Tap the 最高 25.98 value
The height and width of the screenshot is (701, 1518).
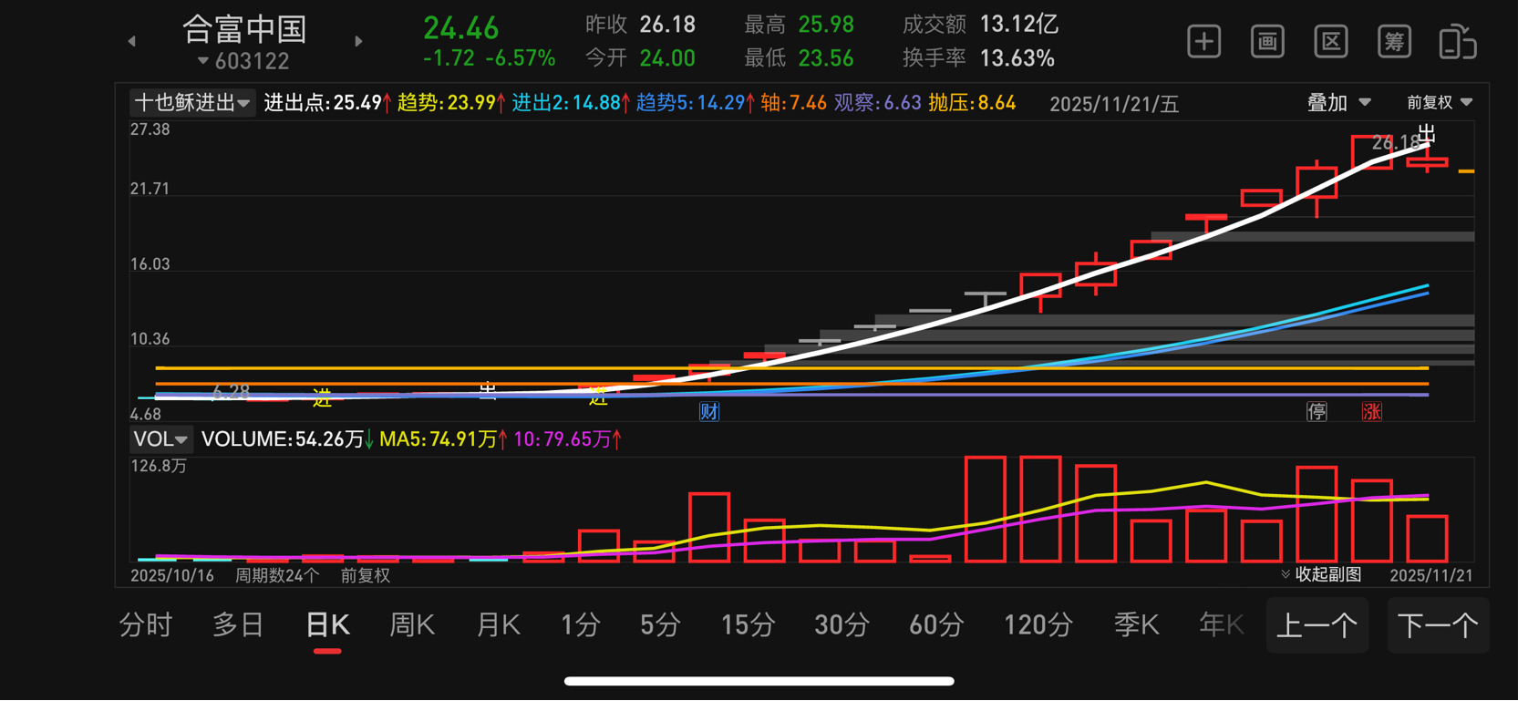825,25
